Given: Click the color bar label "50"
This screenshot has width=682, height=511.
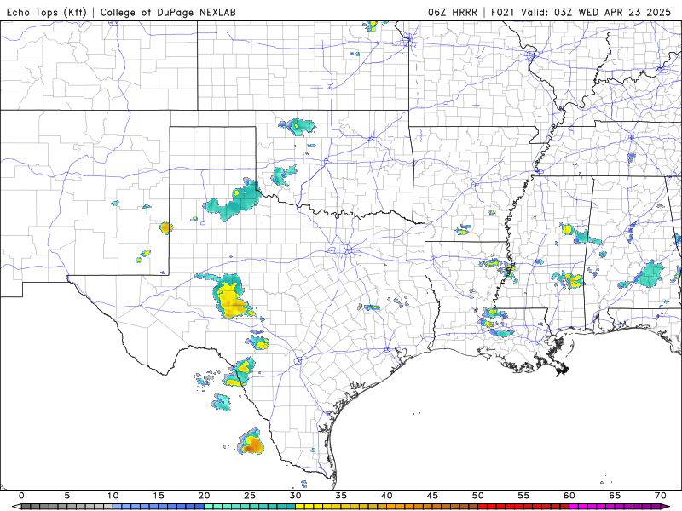Looking at the screenshot, I should (x=478, y=496).
